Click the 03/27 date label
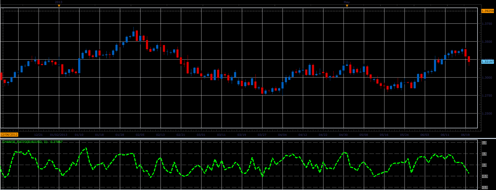This screenshot has width=496, height=190. 262,135
